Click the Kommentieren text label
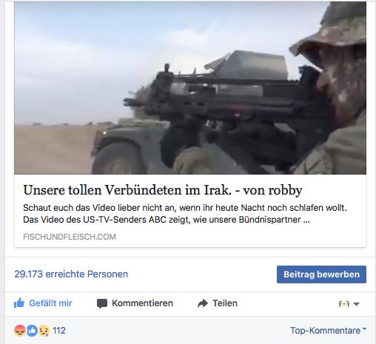The height and width of the screenshot is (344, 376). [x=142, y=303]
